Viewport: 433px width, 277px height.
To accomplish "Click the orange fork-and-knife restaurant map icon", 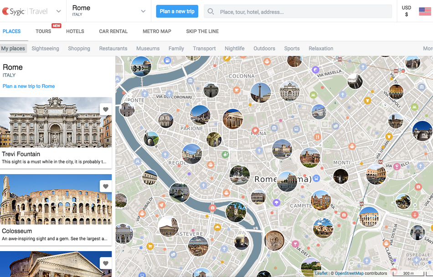I will [317, 137].
